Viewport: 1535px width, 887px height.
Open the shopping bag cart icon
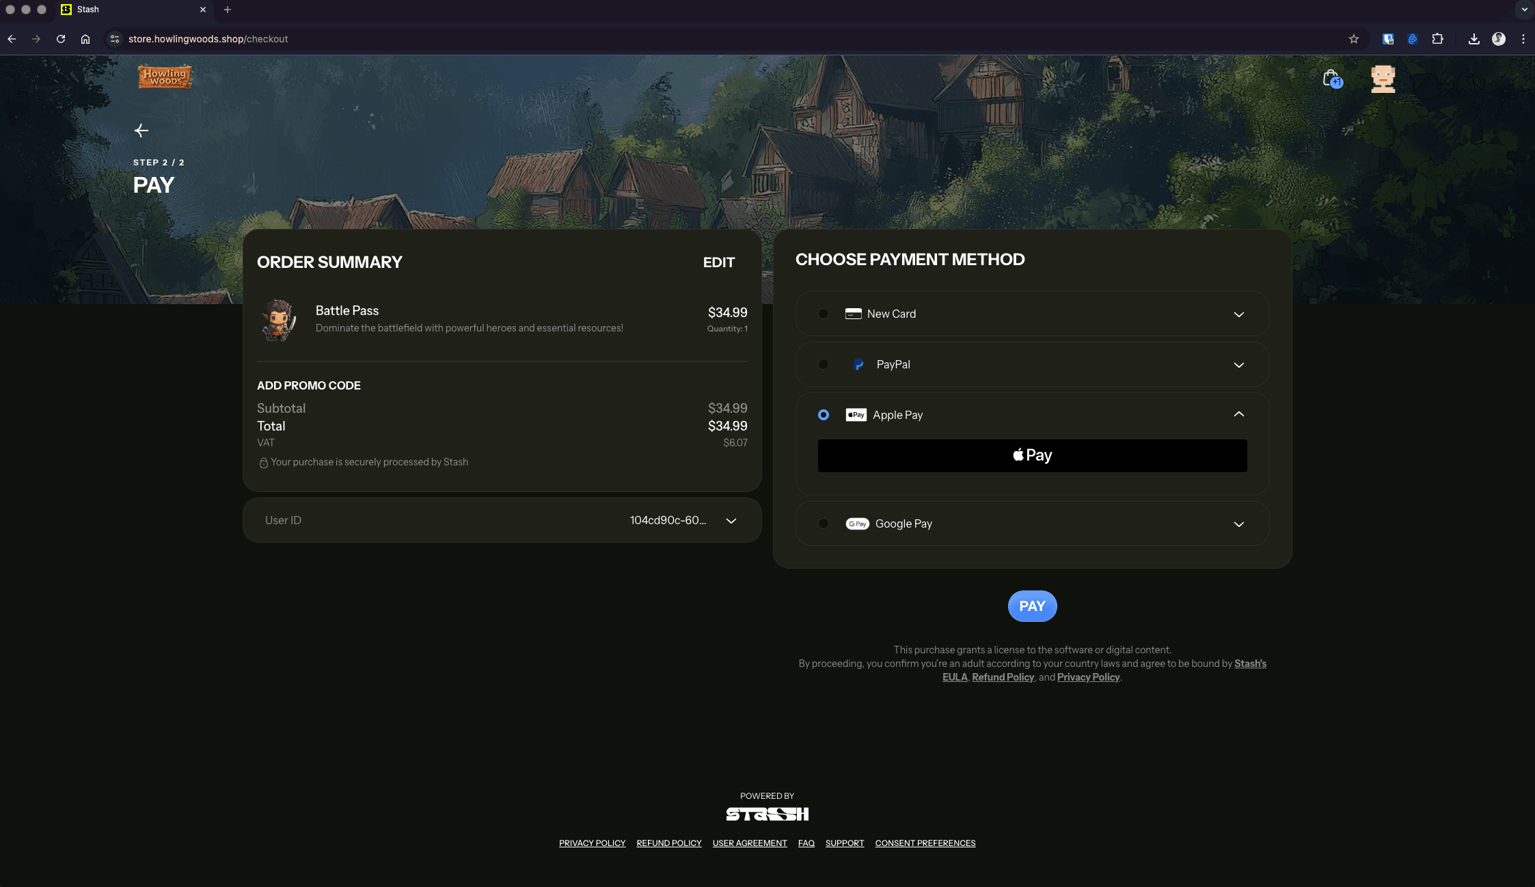point(1331,78)
